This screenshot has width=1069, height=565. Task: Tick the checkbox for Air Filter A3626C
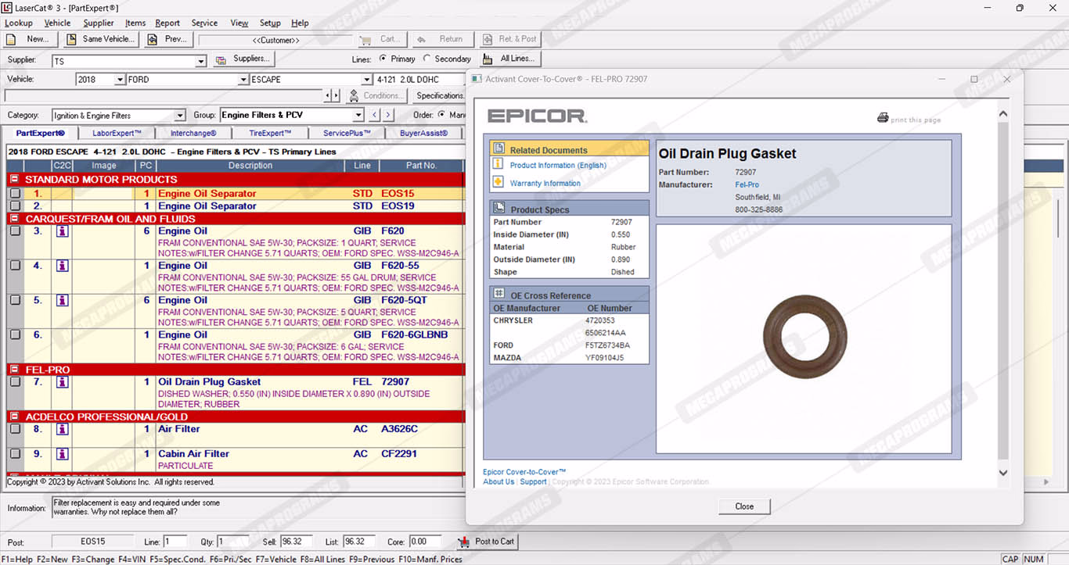click(x=15, y=429)
